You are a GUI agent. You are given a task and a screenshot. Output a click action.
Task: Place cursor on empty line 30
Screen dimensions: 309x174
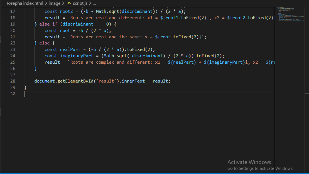click(x=149, y=94)
